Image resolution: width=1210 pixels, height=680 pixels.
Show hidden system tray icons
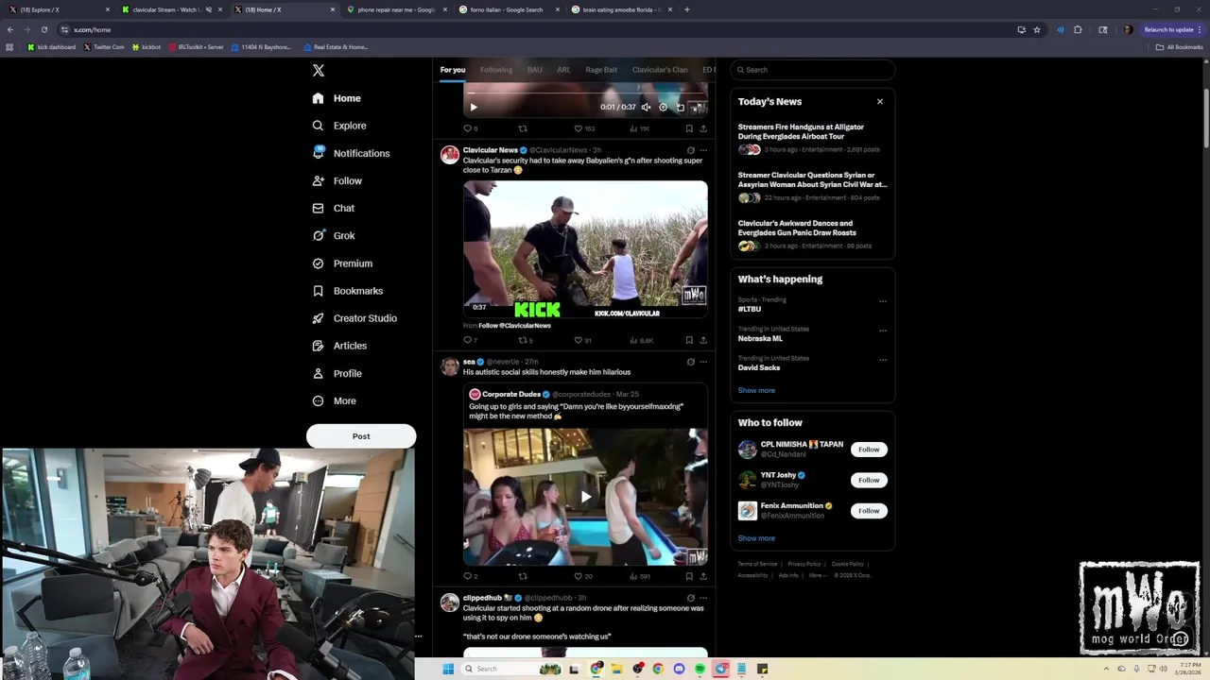point(1108,669)
